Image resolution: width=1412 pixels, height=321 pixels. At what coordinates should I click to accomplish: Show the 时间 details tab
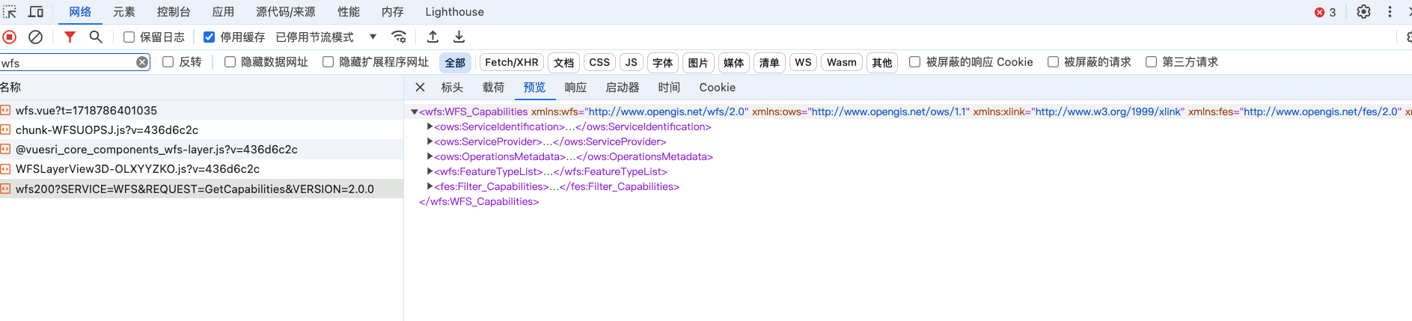(669, 88)
